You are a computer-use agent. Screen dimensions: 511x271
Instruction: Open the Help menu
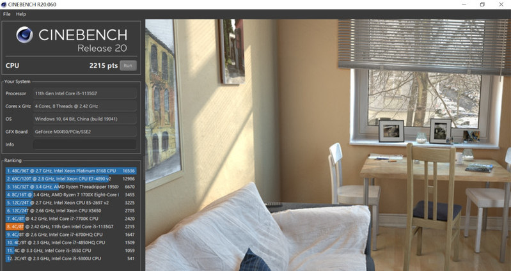21,14
